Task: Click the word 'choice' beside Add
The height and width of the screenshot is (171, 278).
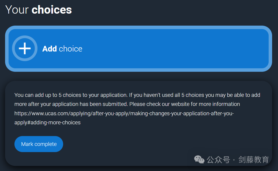Action: point(71,49)
